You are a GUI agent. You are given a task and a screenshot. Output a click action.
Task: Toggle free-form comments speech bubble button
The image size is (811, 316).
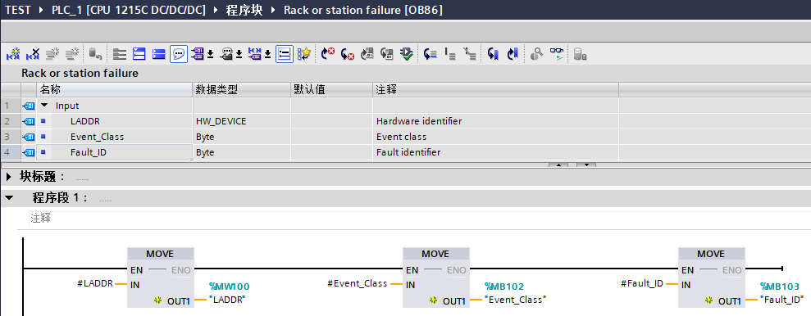[179, 54]
